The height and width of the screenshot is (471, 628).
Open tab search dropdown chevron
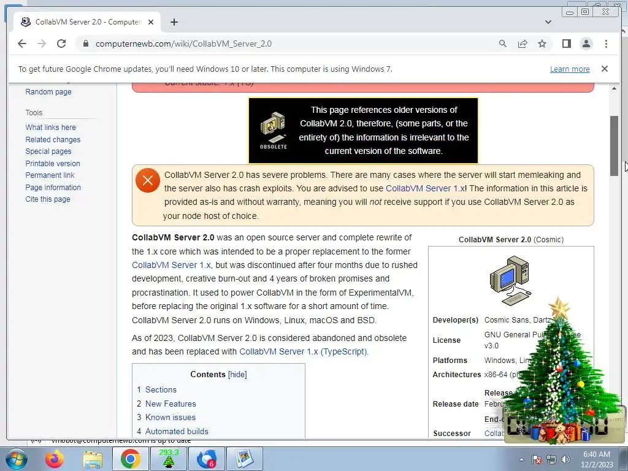548,22
